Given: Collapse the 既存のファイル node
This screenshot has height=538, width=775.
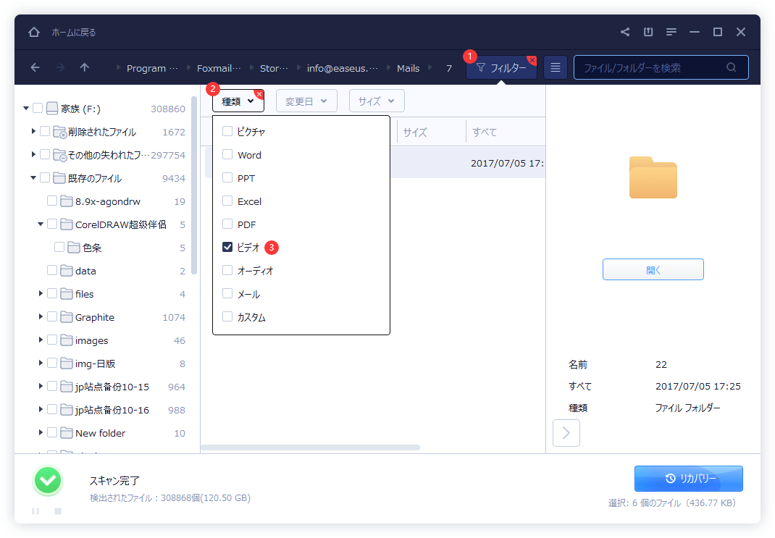Looking at the screenshot, I should (33, 178).
